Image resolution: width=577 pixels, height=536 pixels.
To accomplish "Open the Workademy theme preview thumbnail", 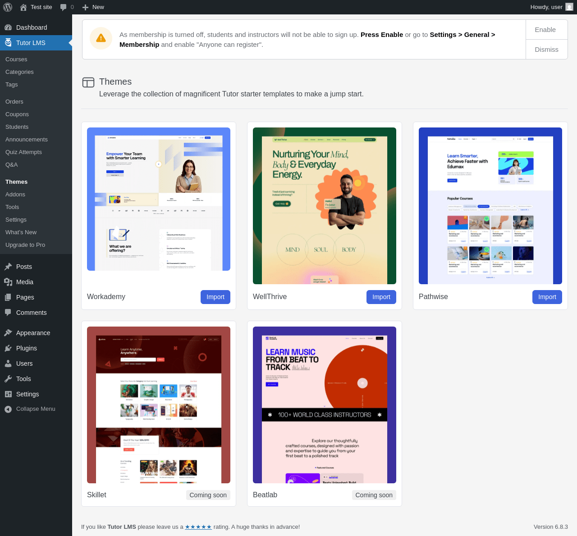I will (x=159, y=199).
